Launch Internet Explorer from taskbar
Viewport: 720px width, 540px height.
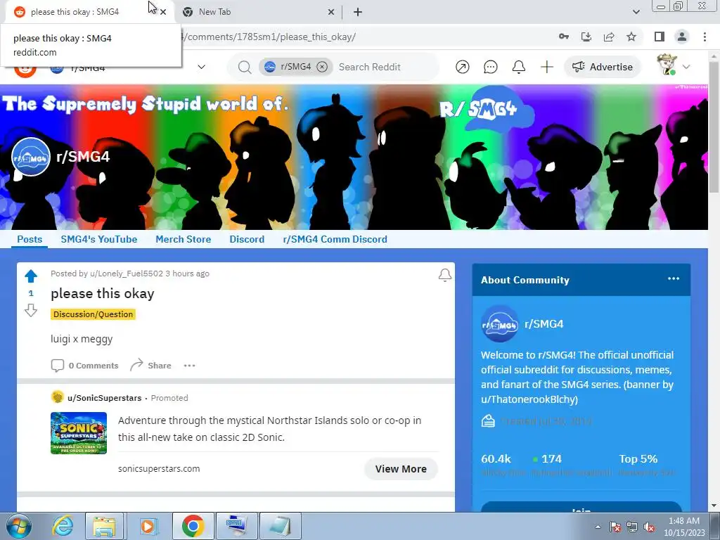[x=63, y=526]
